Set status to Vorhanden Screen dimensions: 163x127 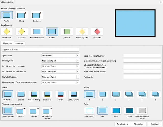tap(8, 94)
